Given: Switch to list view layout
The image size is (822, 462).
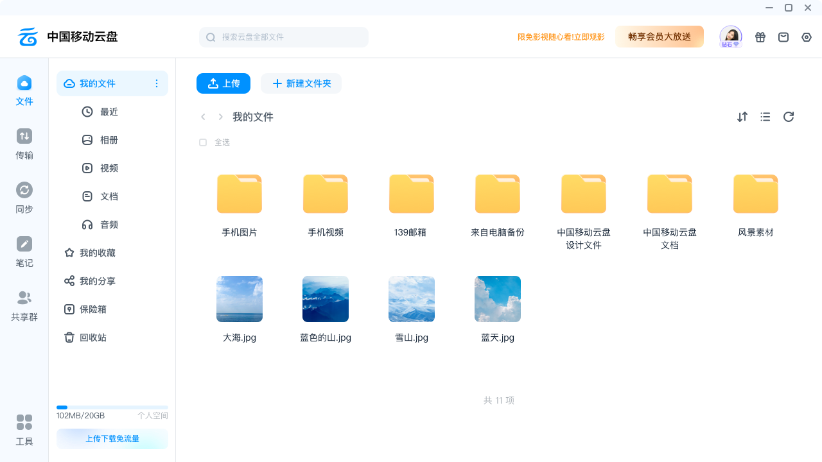Looking at the screenshot, I should point(765,117).
